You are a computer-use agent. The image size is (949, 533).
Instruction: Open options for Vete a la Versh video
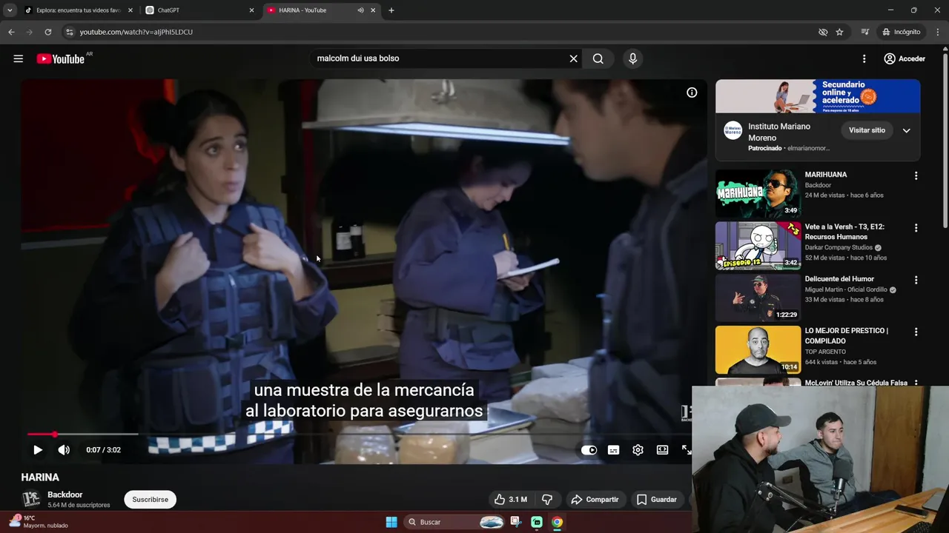(916, 228)
